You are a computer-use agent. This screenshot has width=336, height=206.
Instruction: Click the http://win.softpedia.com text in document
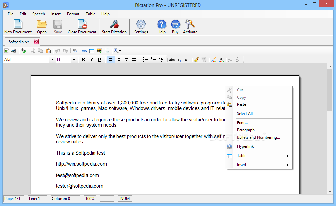[x=81, y=164]
